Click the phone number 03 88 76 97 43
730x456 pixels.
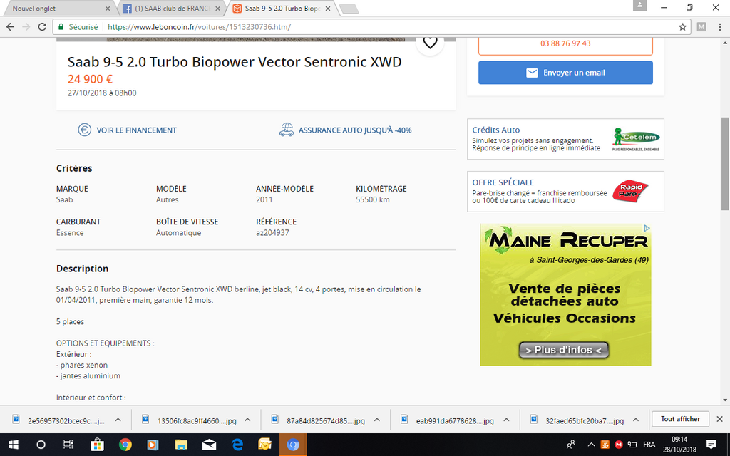coord(565,43)
